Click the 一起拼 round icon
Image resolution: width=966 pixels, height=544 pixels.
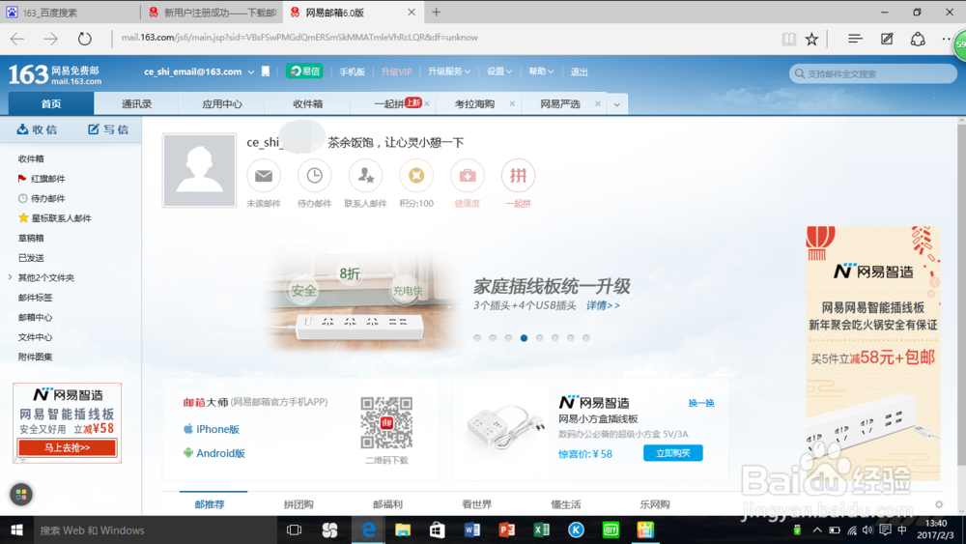tap(518, 176)
